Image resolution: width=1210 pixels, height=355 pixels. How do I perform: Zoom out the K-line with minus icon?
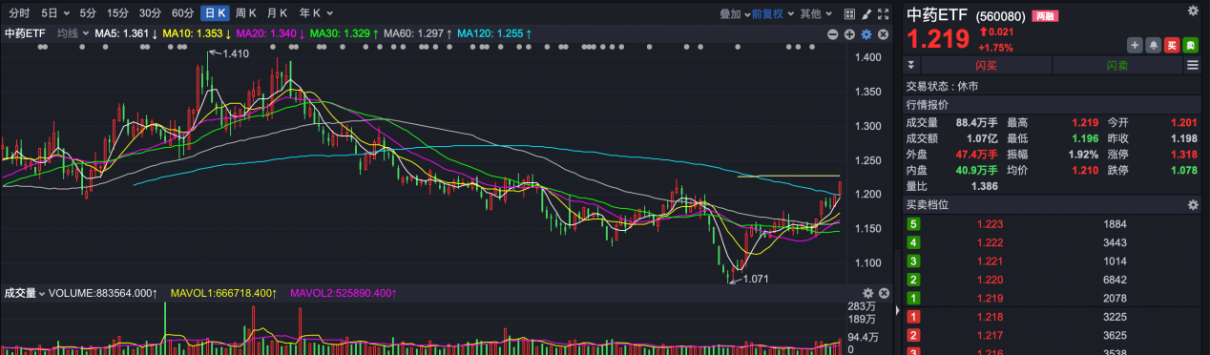coord(833,34)
